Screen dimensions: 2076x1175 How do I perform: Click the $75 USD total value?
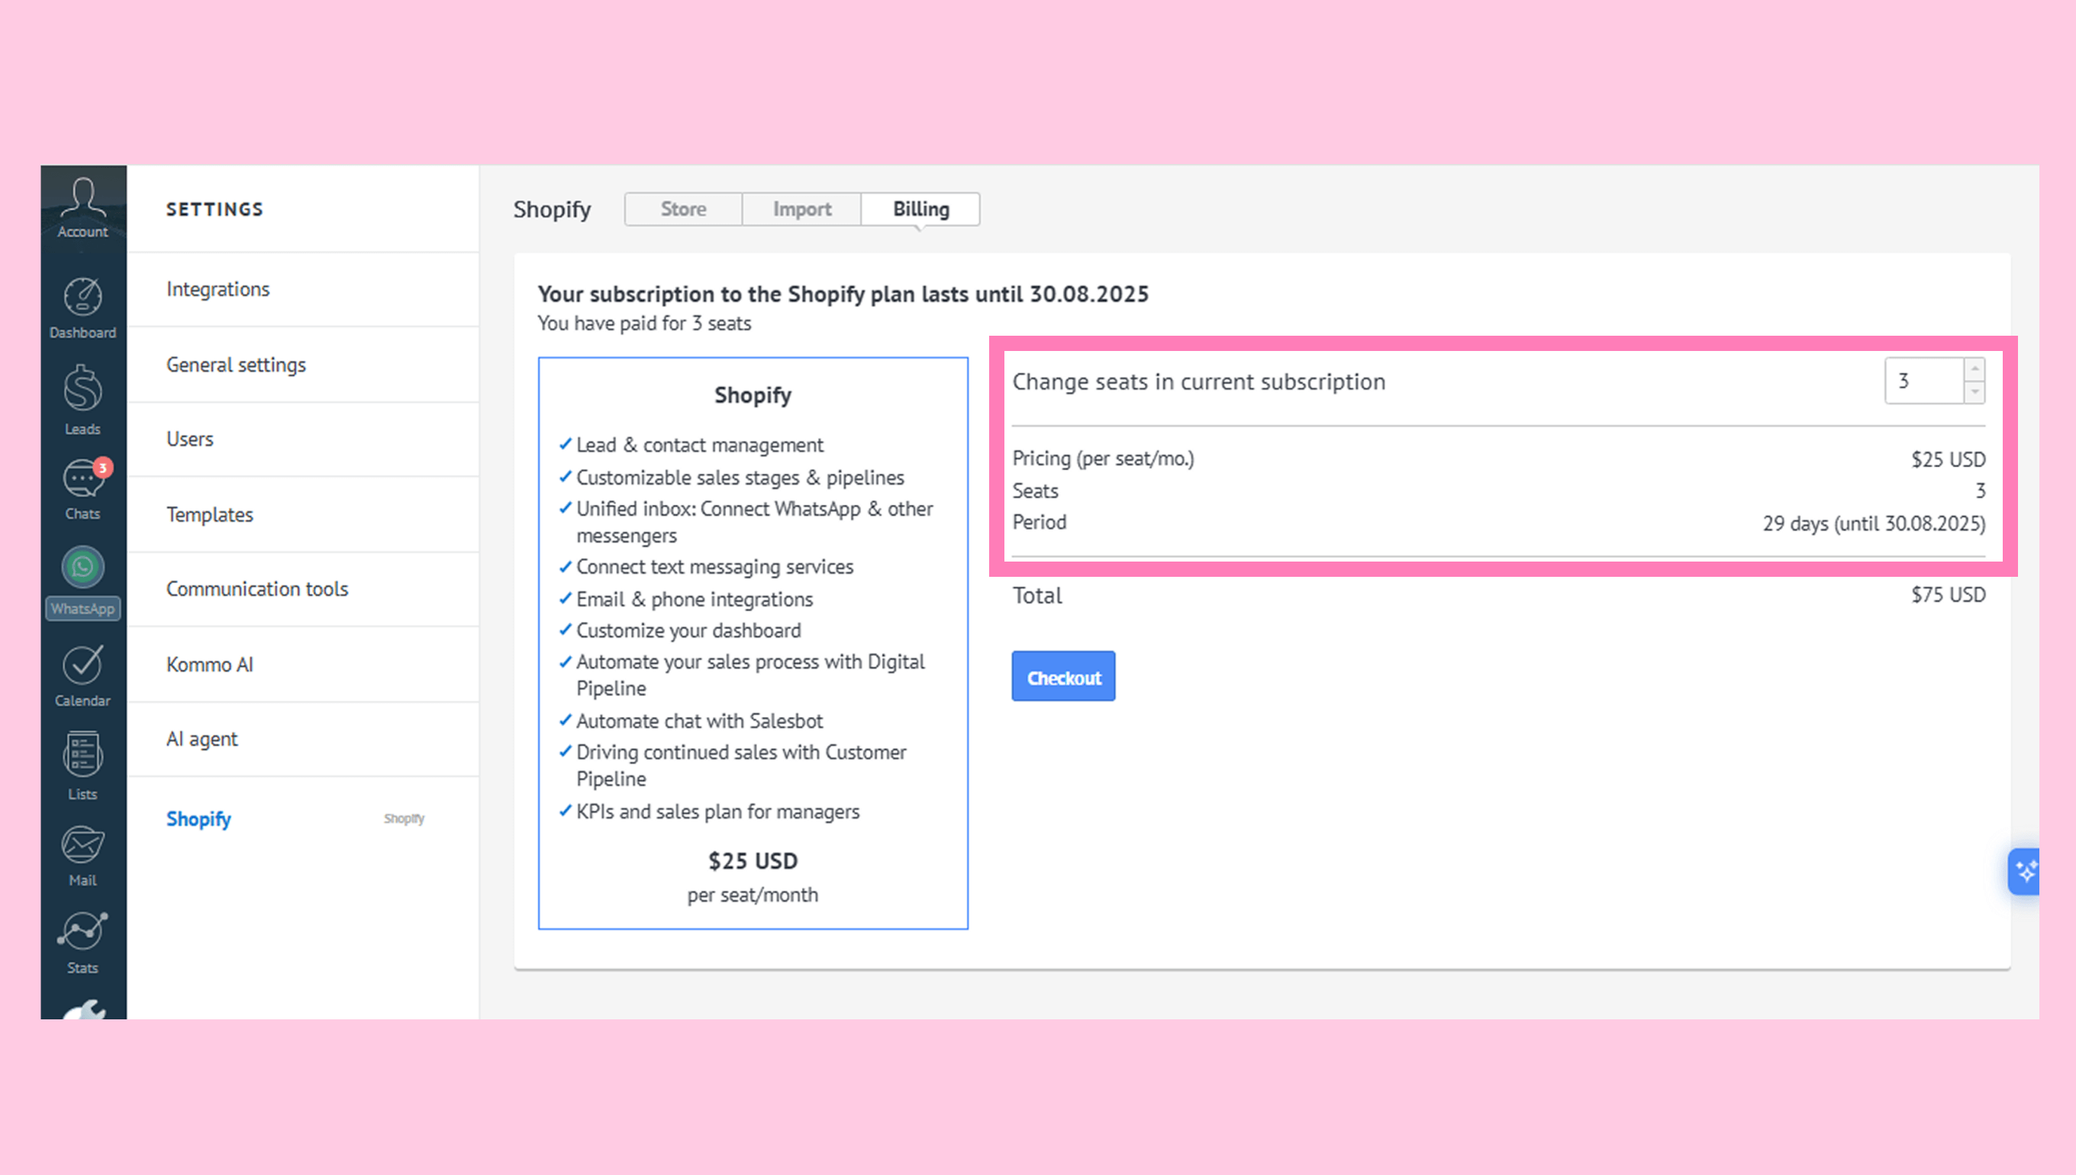1948,596
